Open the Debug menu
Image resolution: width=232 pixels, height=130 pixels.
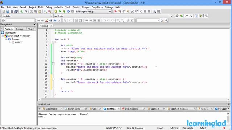click(49, 7)
